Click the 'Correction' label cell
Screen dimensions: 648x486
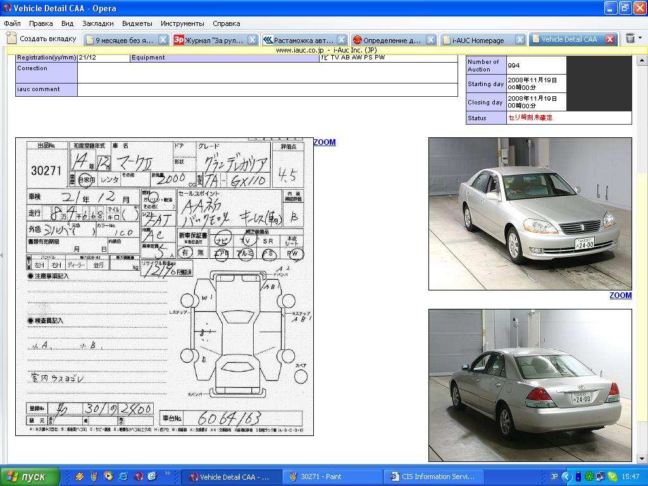pyautogui.click(x=47, y=73)
